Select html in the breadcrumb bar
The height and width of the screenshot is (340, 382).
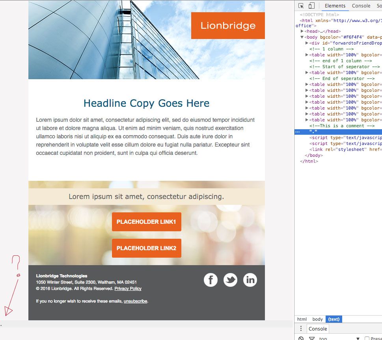click(x=302, y=319)
